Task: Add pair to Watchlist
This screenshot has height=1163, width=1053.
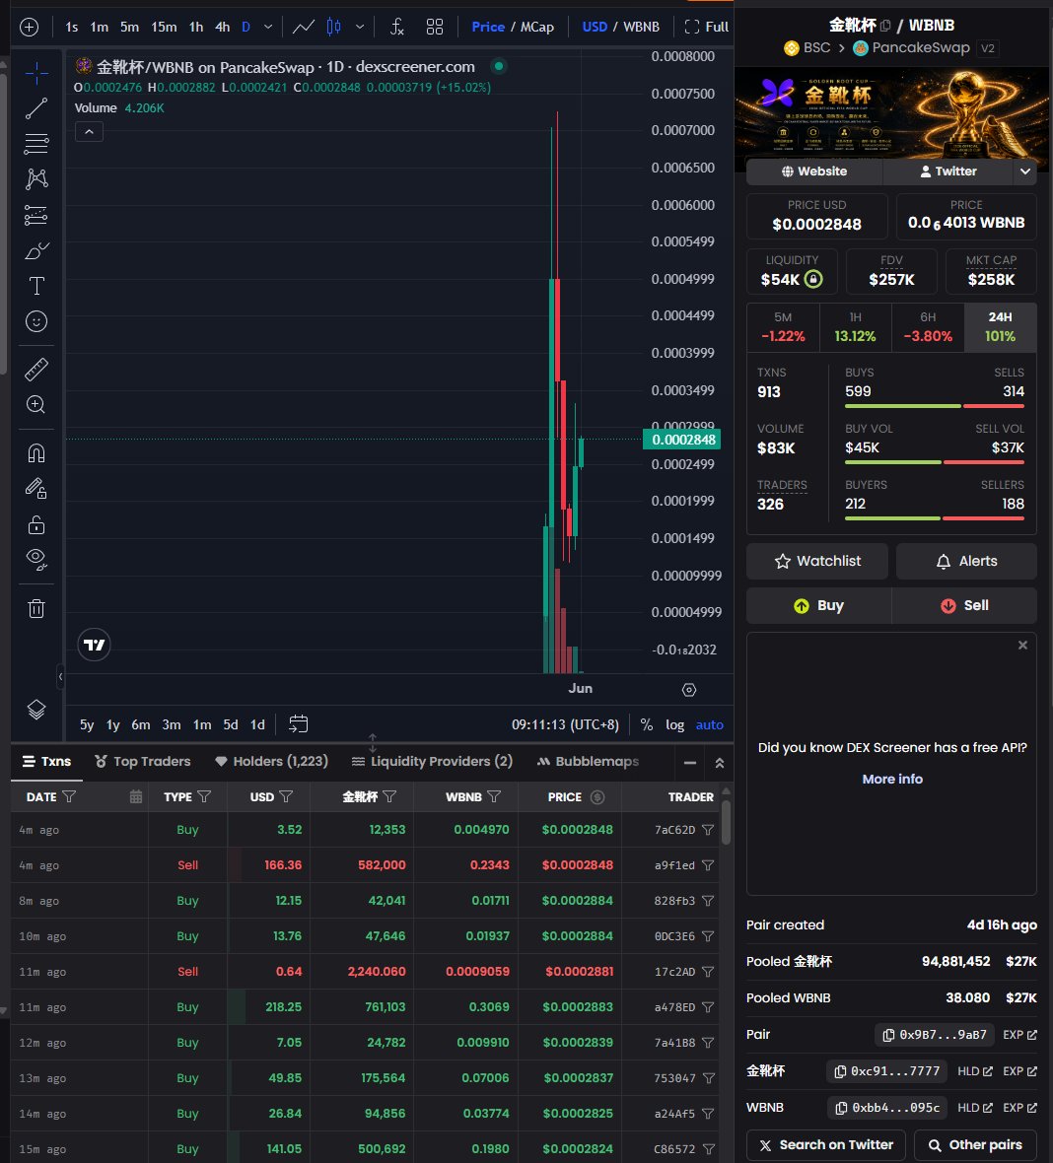Action: click(817, 562)
